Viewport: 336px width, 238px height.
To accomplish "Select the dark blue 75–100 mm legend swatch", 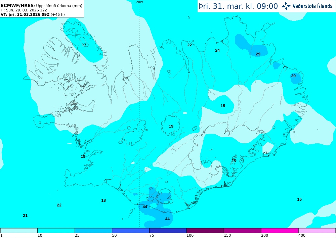I will [168, 231].
